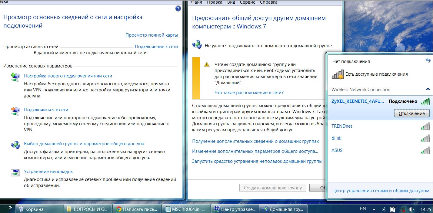Expand the taskbar quick launch chevron
Image resolution: width=433 pixels, height=213 pixels.
tap(11, 208)
